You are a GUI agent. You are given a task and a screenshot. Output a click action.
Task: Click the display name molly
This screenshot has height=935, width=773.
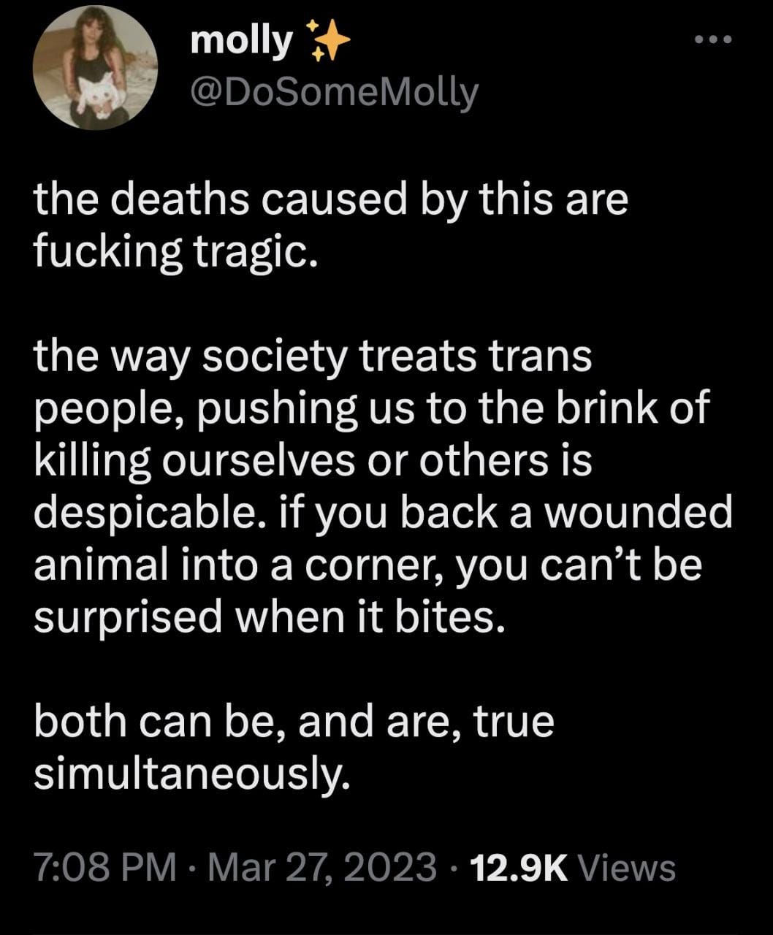click(x=240, y=42)
